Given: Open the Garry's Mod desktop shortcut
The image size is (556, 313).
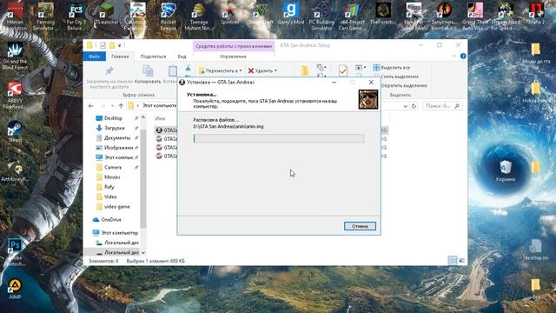Looking at the screenshot, I should point(291,14).
